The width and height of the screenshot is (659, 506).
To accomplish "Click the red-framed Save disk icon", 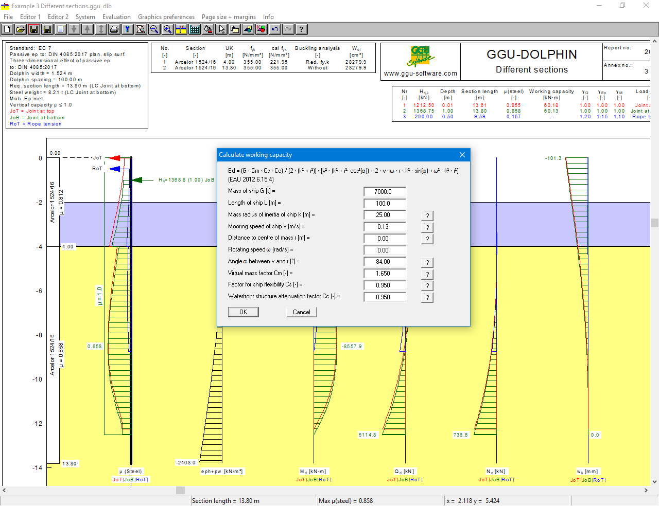I will point(34,29).
